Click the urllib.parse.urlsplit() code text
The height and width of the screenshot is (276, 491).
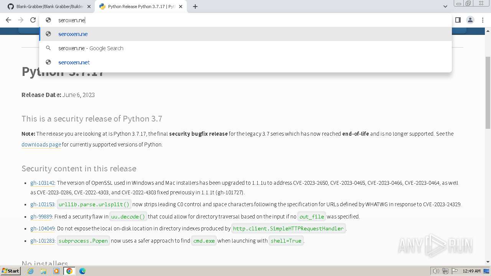tap(94, 204)
